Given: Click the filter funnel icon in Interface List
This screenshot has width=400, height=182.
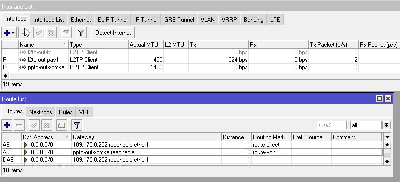Looking at the screenshot, I should tap(81, 33).
